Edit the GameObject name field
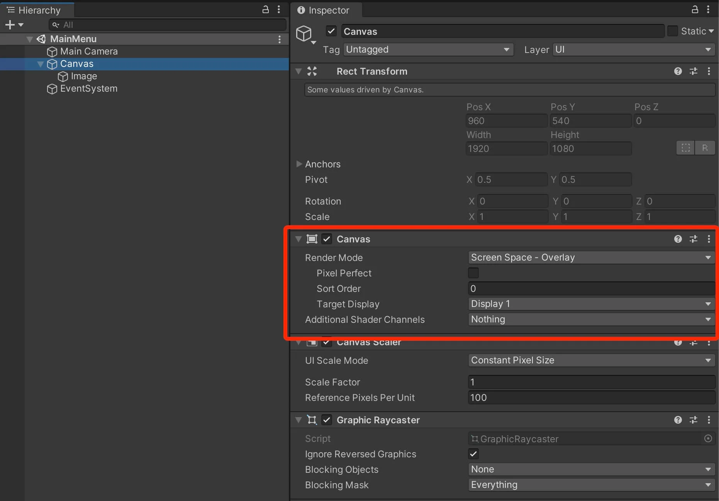 click(x=503, y=31)
